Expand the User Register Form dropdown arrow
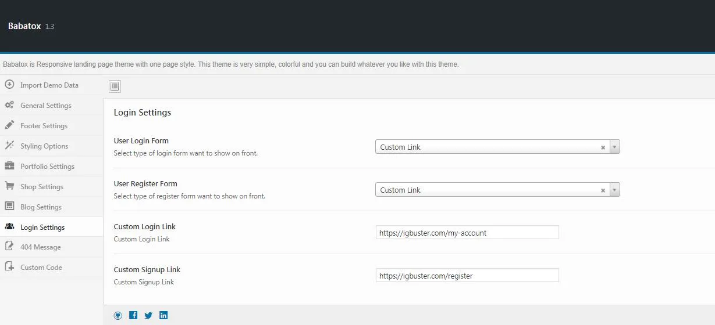 pyautogui.click(x=615, y=190)
